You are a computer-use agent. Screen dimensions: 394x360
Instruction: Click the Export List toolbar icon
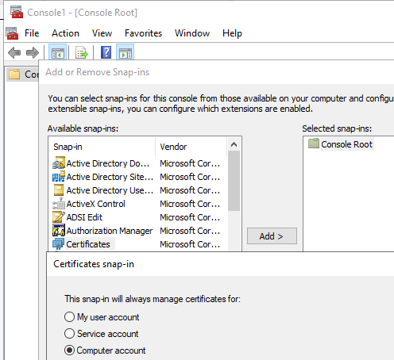pos(82,52)
